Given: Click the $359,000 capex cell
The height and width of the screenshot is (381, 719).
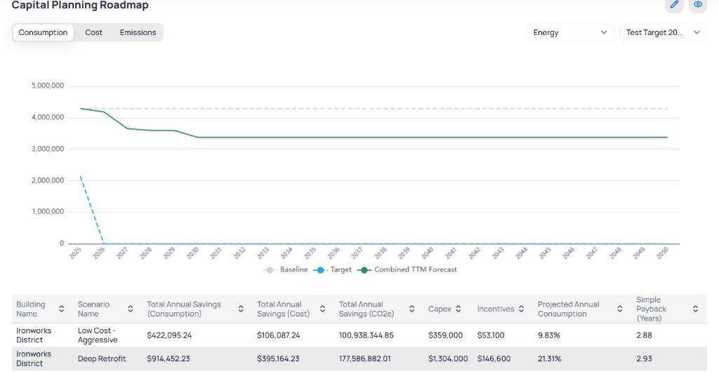Looking at the screenshot, I should pos(445,335).
